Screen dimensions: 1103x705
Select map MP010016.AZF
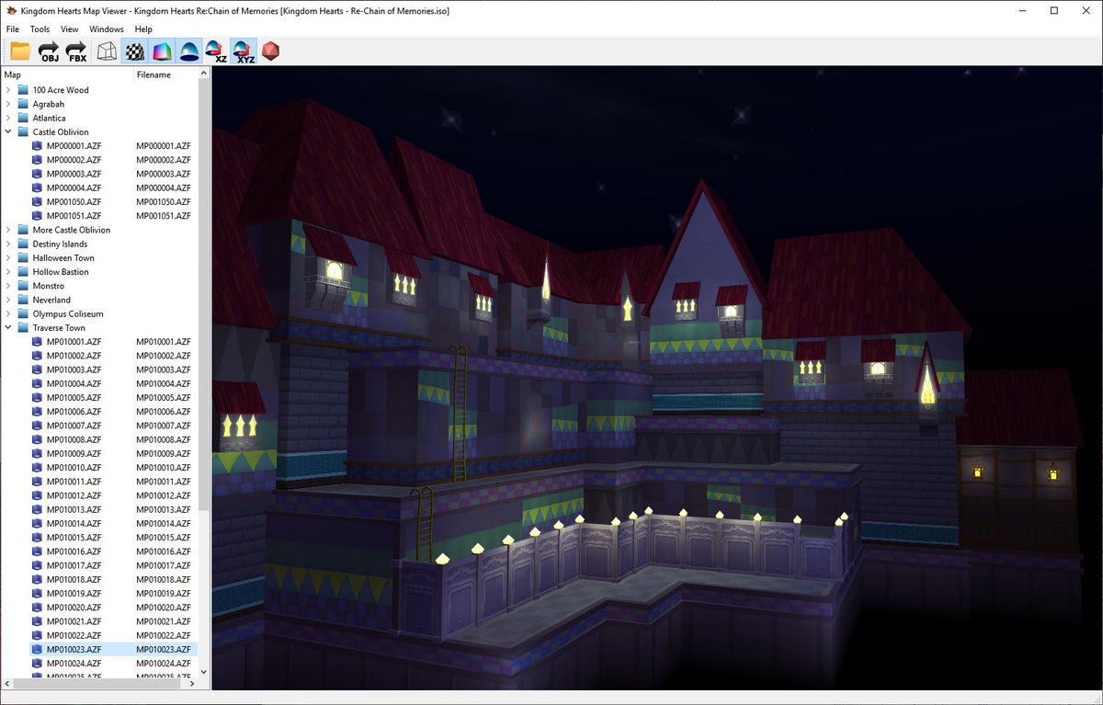[74, 551]
